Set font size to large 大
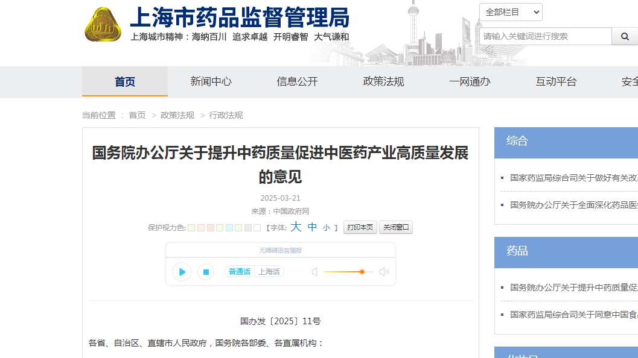The width and height of the screenshot is (638, 358). tap(296, 227)
